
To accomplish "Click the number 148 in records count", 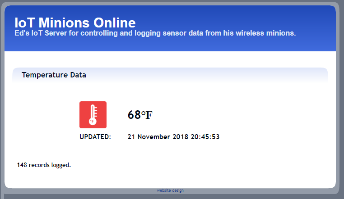I will 22,165.
